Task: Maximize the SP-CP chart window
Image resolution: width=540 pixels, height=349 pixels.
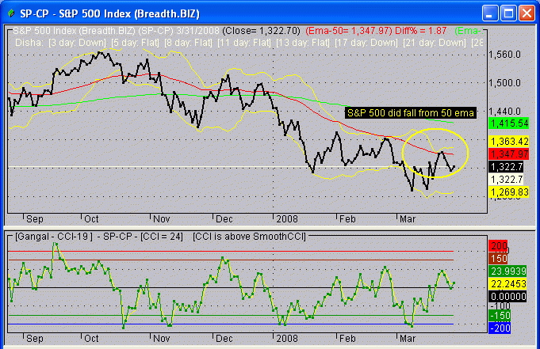Action: (508, 13)
